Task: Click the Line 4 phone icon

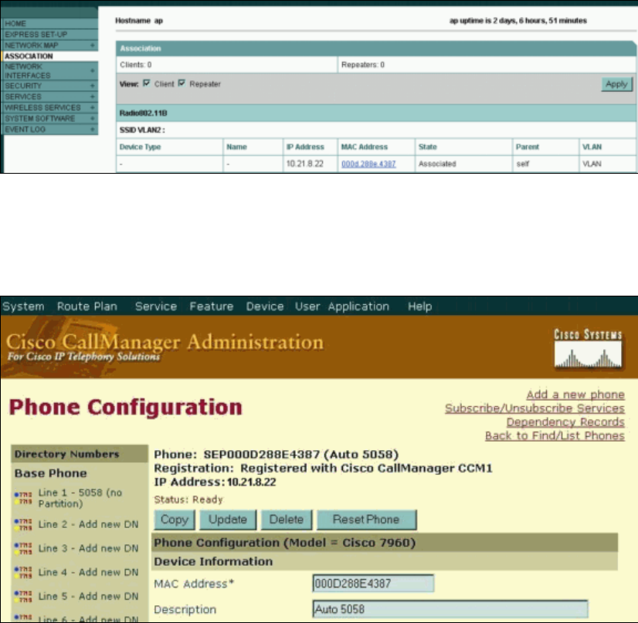Action: click(23, 573)
